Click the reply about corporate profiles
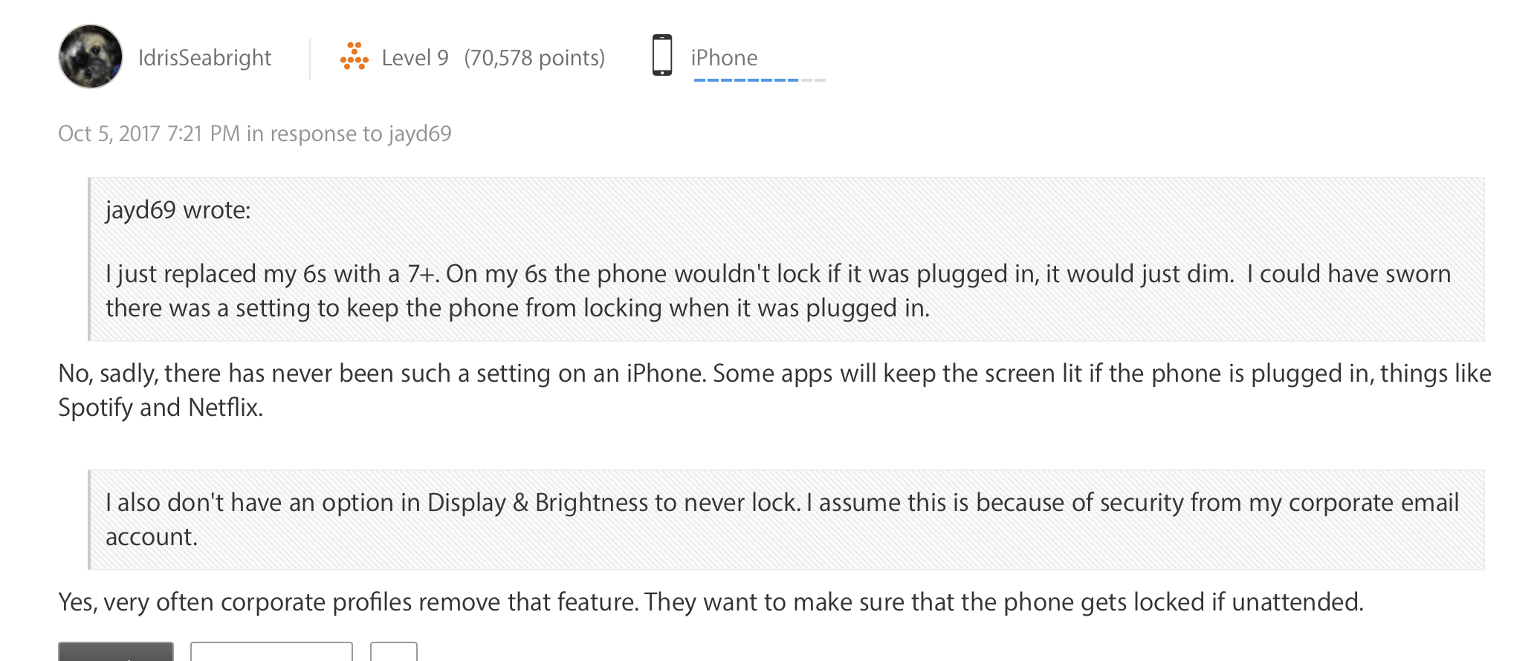The width and height of the screenshot is (1534, 661). click(x=711, y=602)
